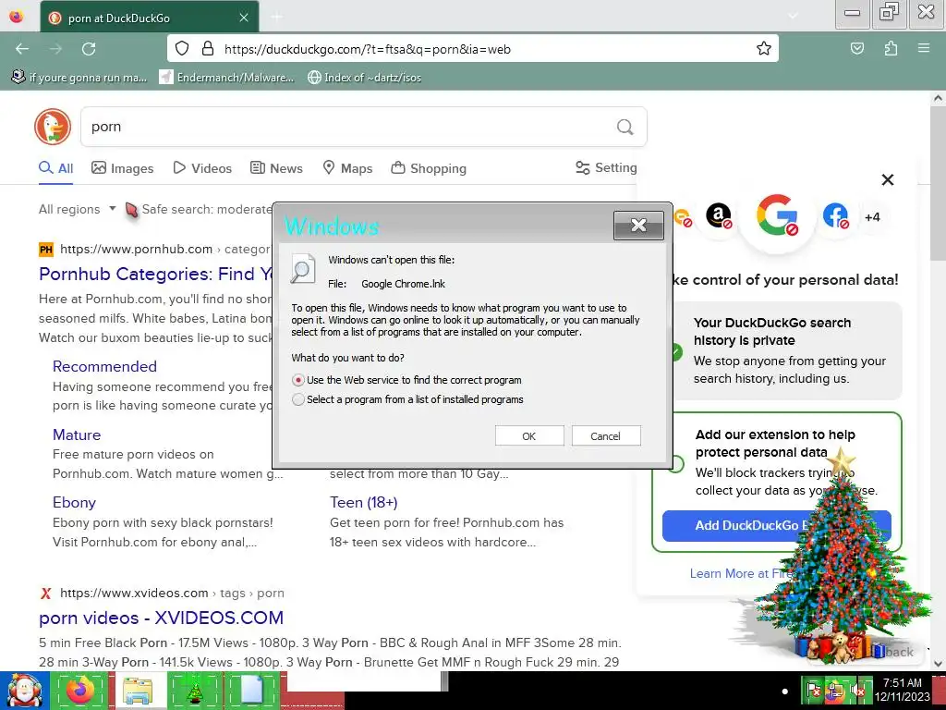Click the Amazon tracker icon in the promo panel
946x710 pixels.
pos(719,214)
